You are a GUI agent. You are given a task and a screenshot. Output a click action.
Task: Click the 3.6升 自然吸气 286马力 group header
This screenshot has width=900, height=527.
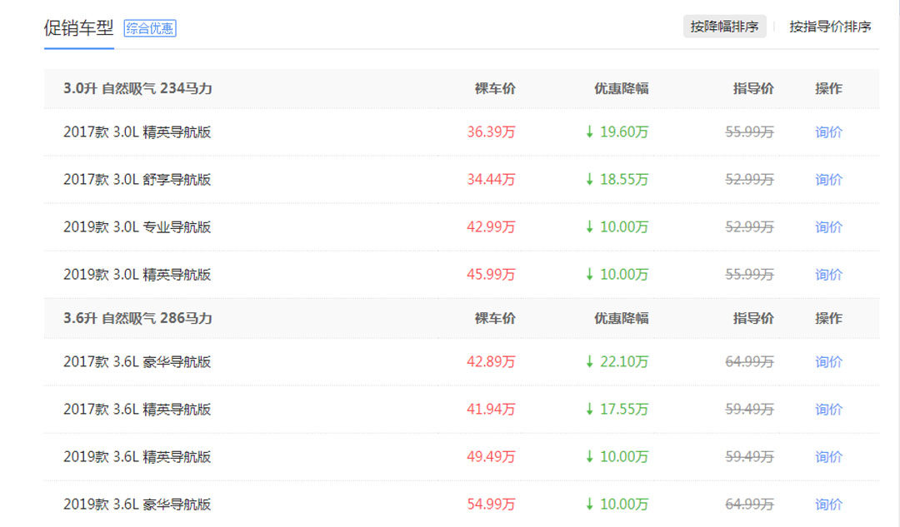[x=137, y=318]
